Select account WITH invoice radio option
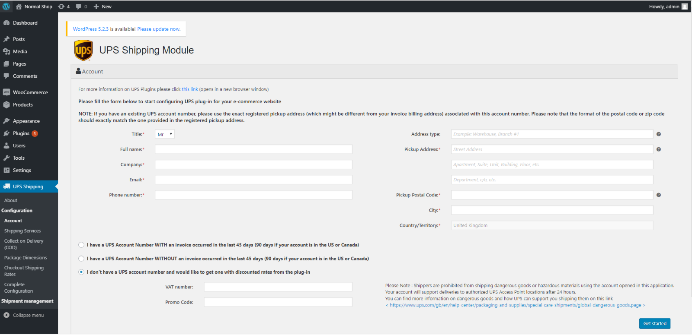This screenshot has height=335, width=692. (81, 245)
